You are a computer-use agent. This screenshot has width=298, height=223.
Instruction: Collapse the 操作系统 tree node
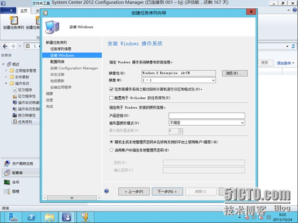click(x=6, y=83)
